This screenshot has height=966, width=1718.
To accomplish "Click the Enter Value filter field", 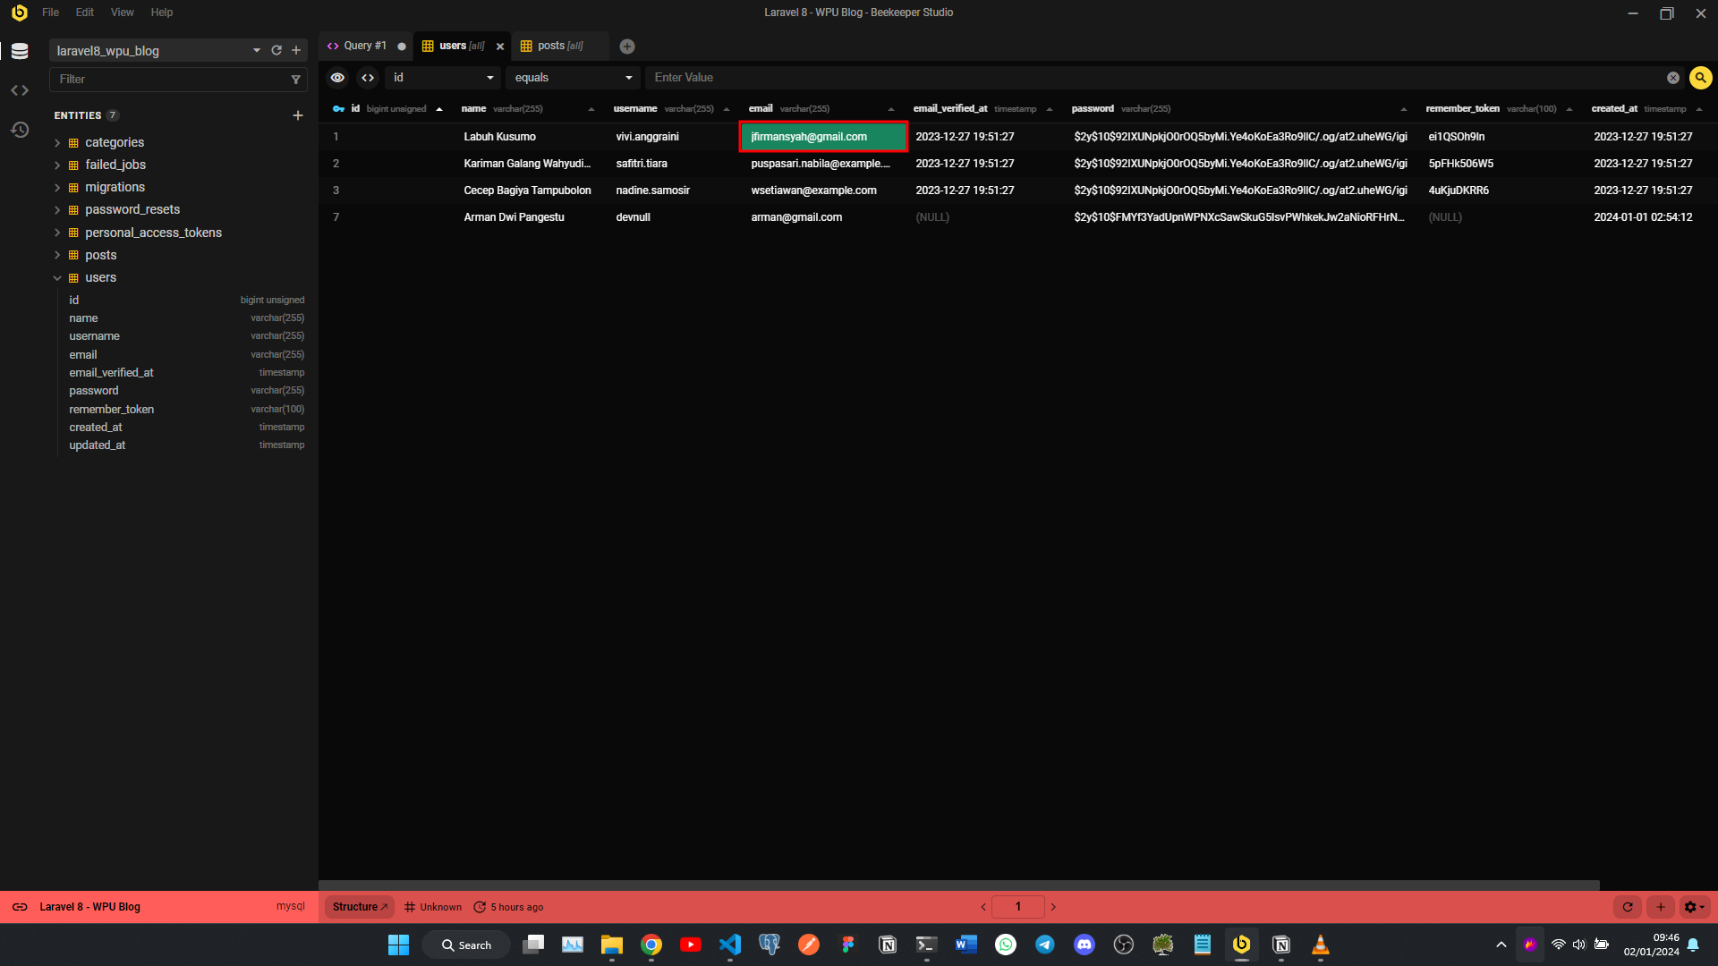I will pyautogui.click(x=1154, y=78).
